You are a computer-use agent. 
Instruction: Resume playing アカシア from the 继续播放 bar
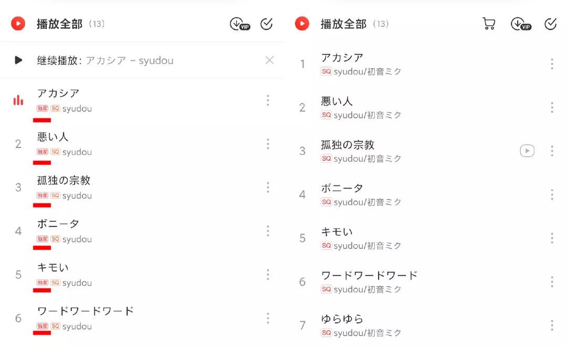(19, 60)
